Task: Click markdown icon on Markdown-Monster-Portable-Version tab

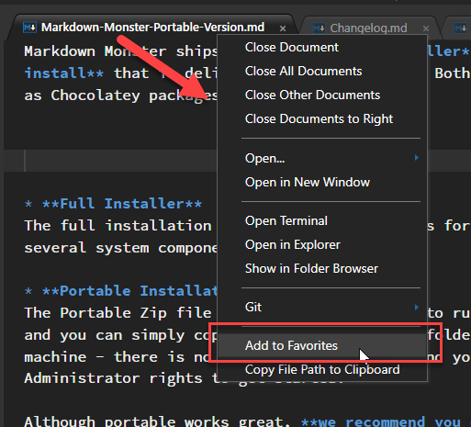Action: 29,28
